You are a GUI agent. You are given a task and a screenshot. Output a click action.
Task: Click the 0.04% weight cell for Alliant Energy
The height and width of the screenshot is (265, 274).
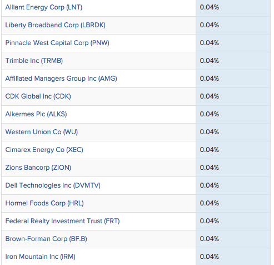(233, 7)
